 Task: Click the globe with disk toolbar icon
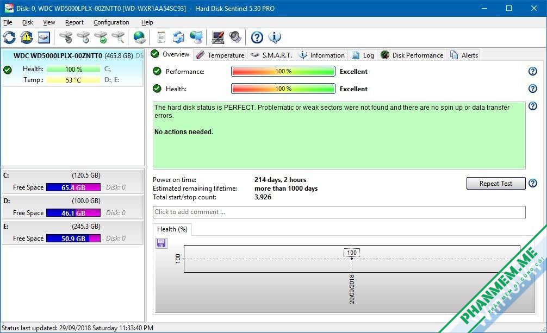[x=140, y=37]
